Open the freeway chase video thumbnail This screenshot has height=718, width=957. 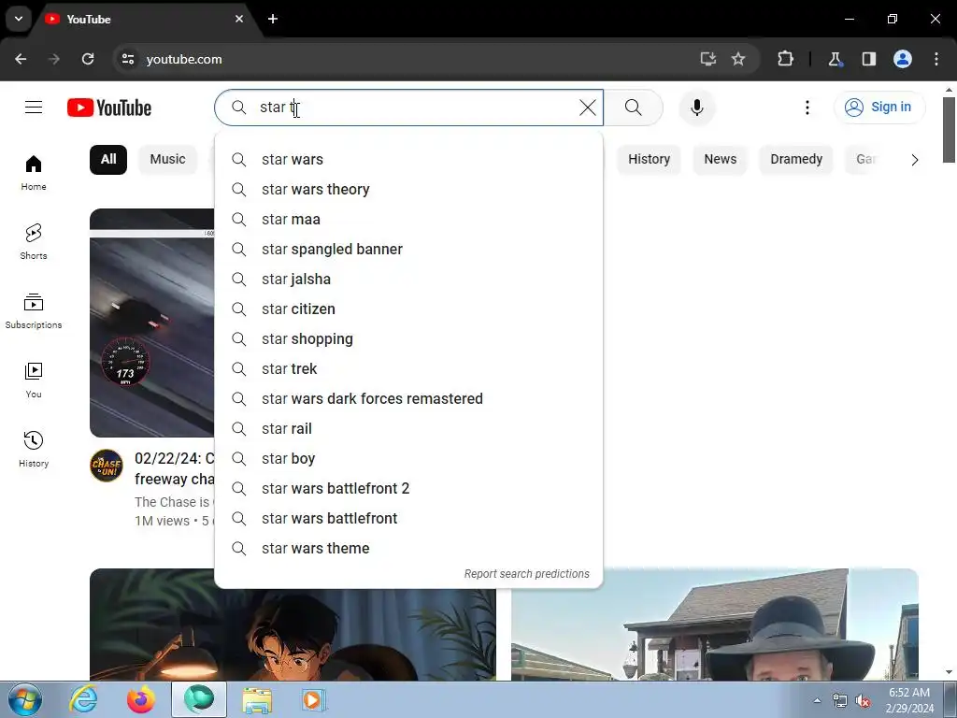tap(152, 323)
